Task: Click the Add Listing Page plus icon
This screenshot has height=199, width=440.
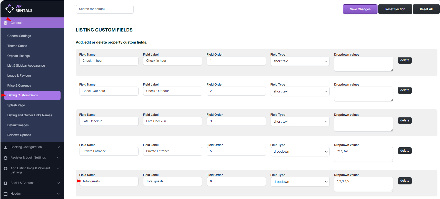Action: 5,169
